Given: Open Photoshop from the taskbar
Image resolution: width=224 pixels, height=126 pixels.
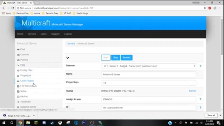Looking at the screenshot, I should tap(84, 123).
